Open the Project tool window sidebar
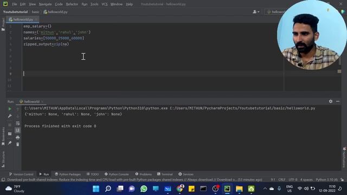The height and width of the screenshot is (195, 347). click(3, 24)
